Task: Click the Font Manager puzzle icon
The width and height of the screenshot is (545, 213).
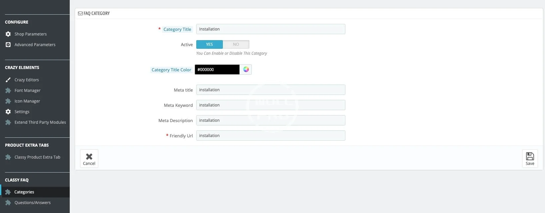Action: [x=8, y=90]
